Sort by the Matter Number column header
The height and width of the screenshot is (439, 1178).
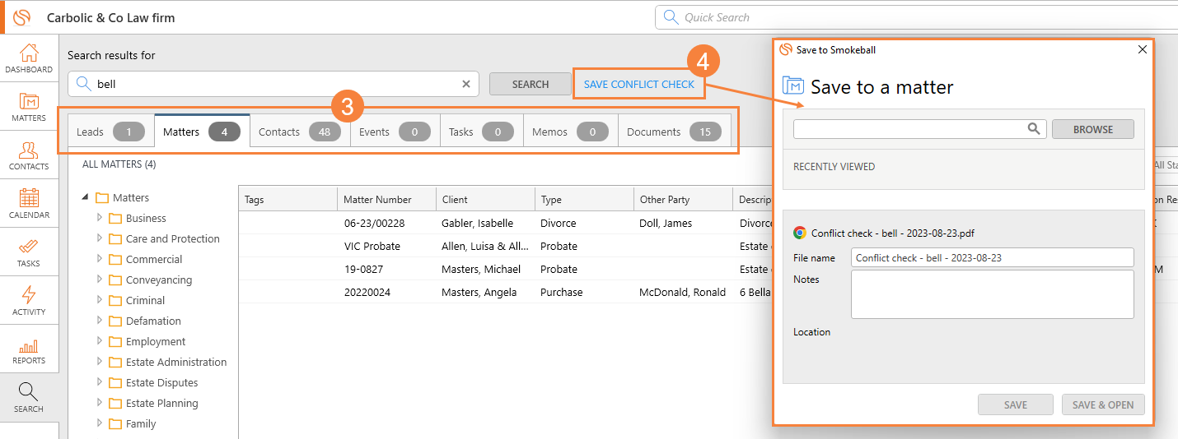coord(386,199)
